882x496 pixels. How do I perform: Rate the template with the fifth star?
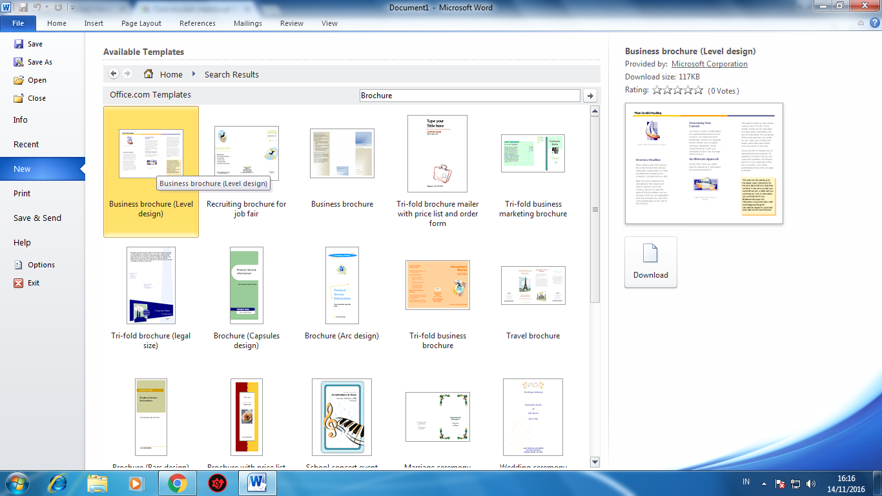(698, 90)
